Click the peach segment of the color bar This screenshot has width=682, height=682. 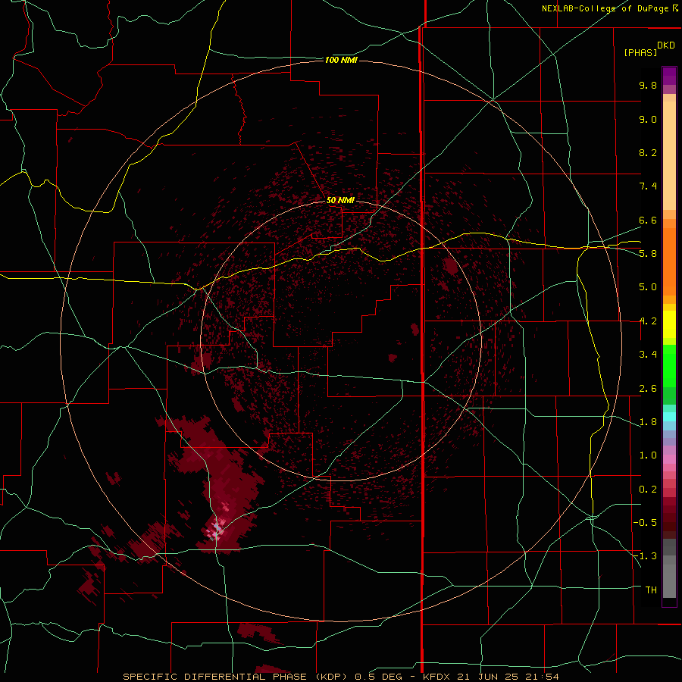click(669, 155)
